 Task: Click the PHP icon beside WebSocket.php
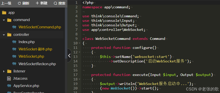(14, 56)
